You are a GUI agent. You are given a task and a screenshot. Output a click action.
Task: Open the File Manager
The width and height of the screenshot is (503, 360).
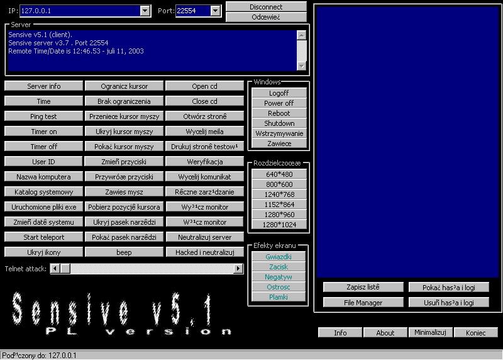click(x=363, y=303)
